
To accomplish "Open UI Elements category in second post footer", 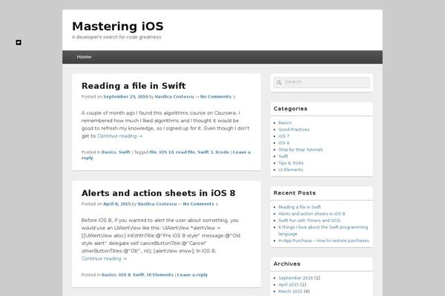I will [159, 275].
